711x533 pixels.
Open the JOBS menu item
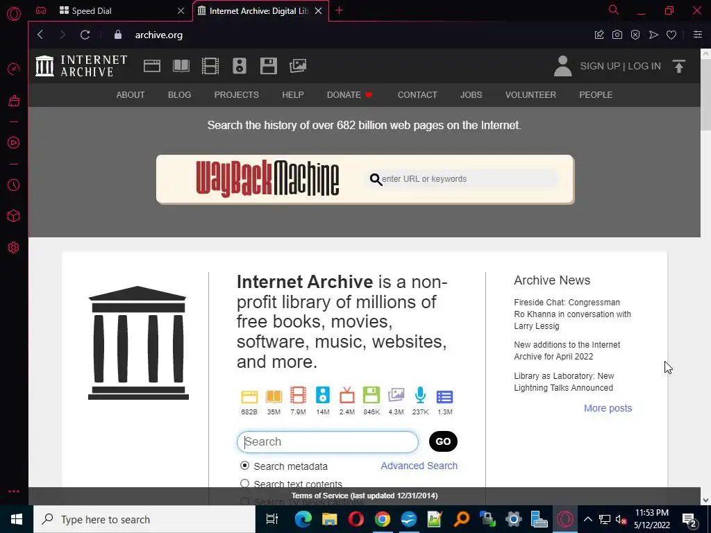471,94
